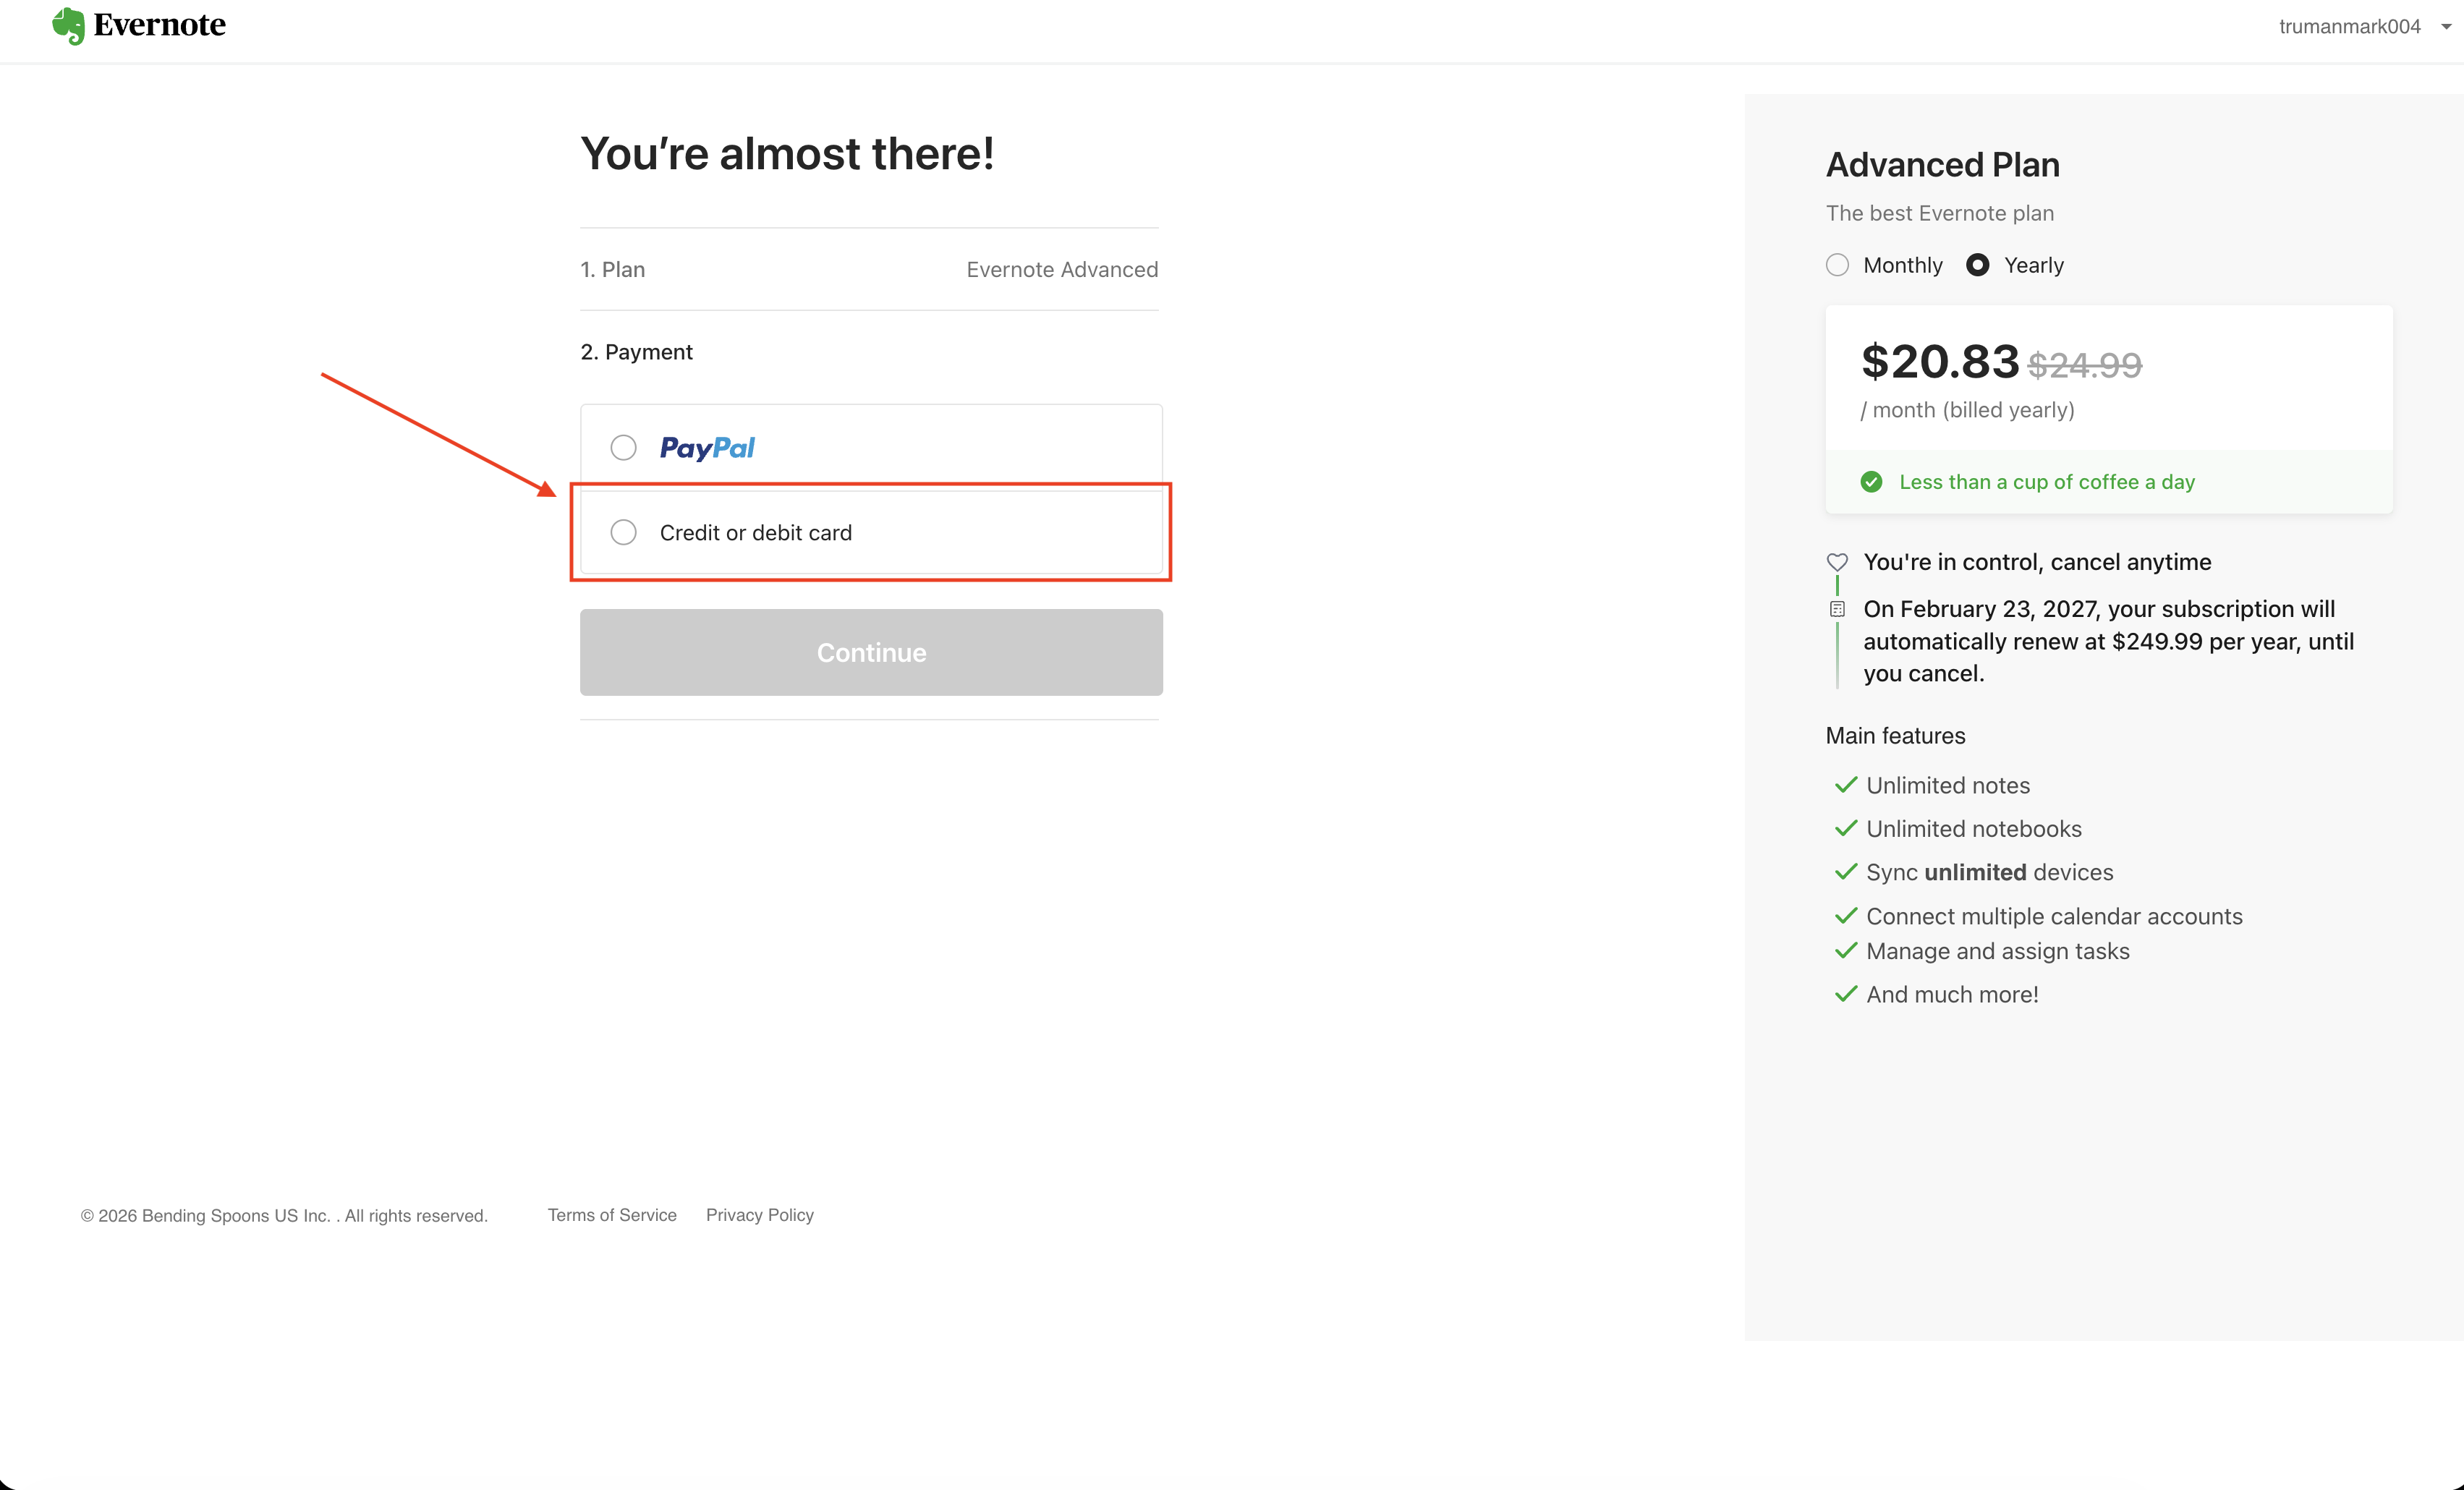Open the 1. Plan step row
Viewport: 2464px width, 1490px height.
(x=613, y=270)
